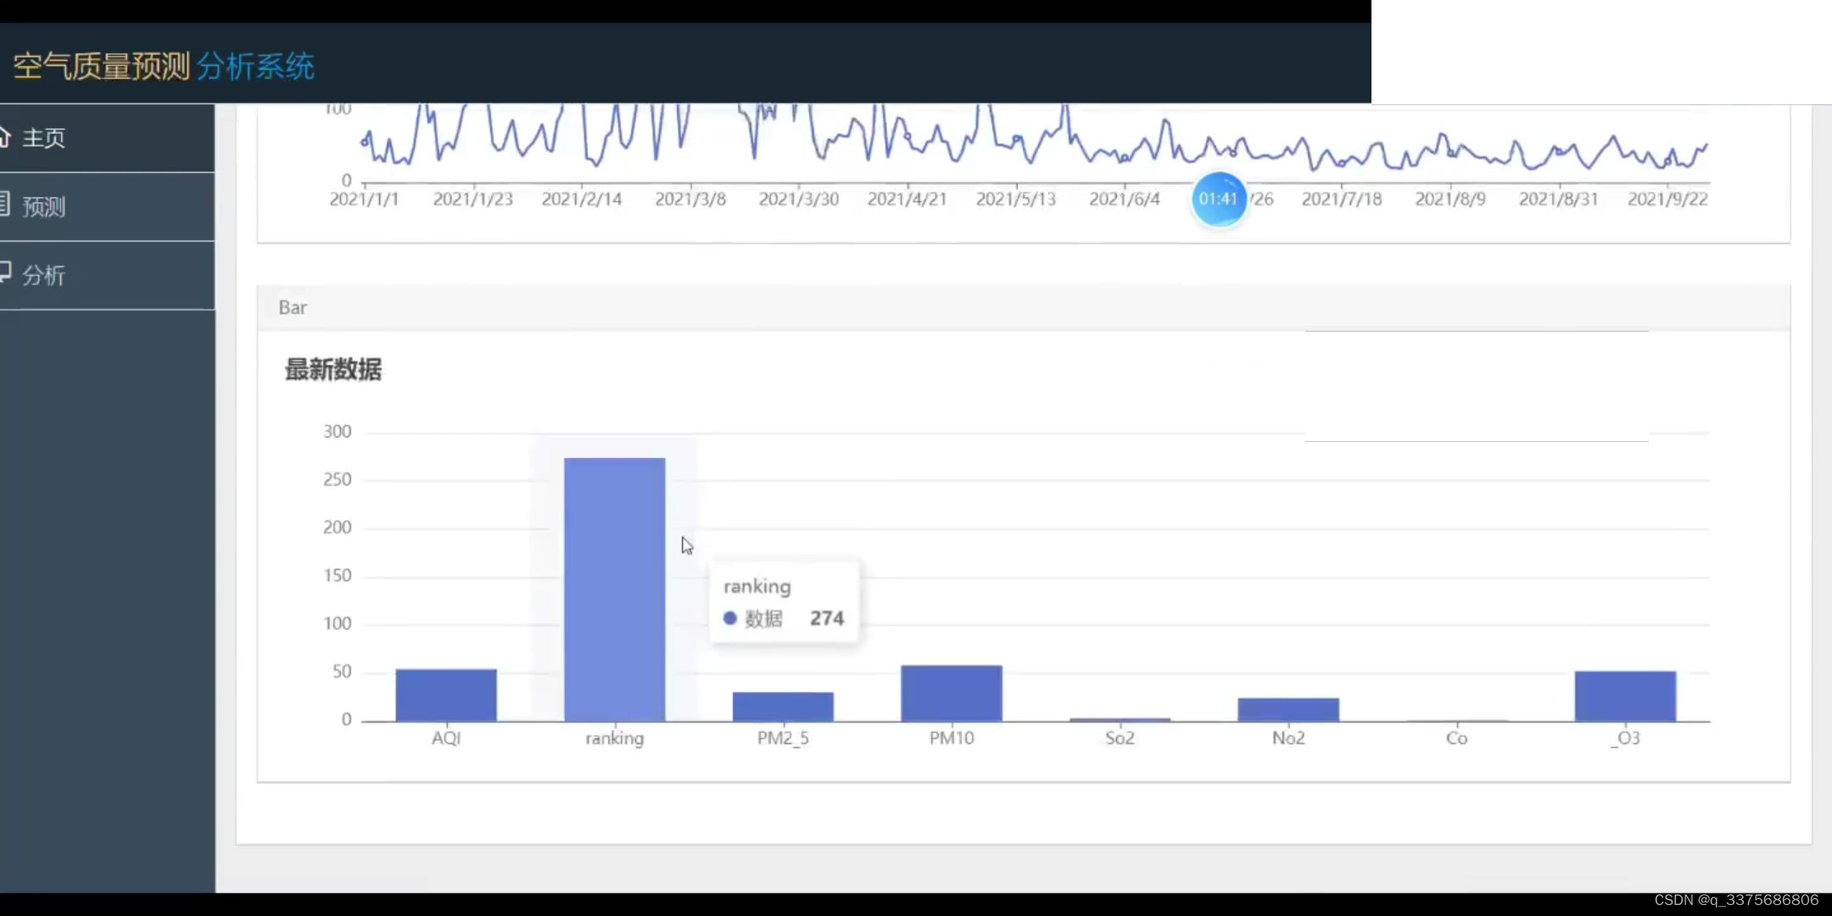
Task: Click the _O3 bar
Action: [1624, 695]
